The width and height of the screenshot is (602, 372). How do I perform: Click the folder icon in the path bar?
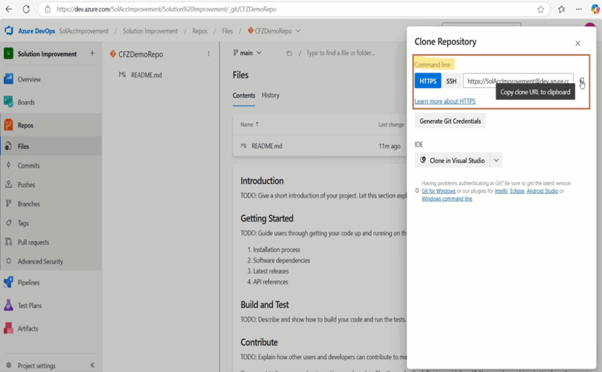click(x=289, y=53)
